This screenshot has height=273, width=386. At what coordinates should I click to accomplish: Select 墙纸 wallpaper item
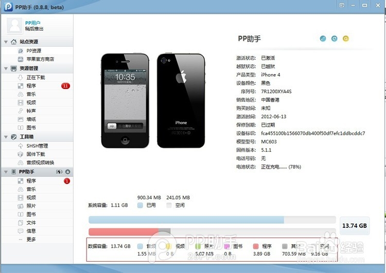[37, 119]
